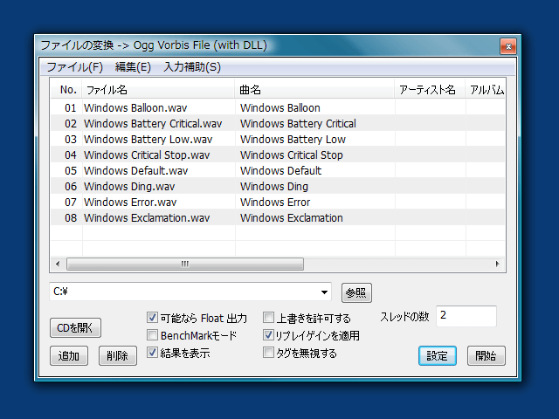This screenshot has height=419, width=559.
Task: Click the 追加 add button
Action: (69, 355)
